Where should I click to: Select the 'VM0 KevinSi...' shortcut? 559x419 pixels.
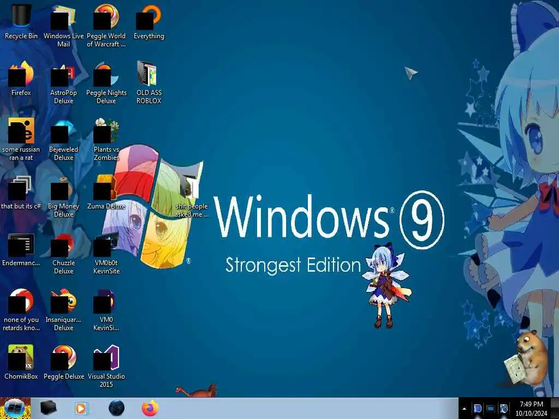pyautogui.click(x=106, y=309)
